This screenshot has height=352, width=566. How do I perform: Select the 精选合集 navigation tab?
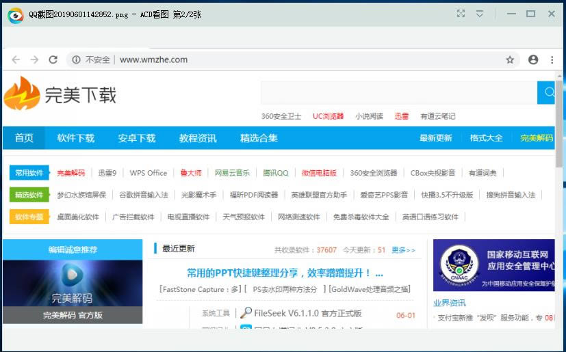pos(259,138)
